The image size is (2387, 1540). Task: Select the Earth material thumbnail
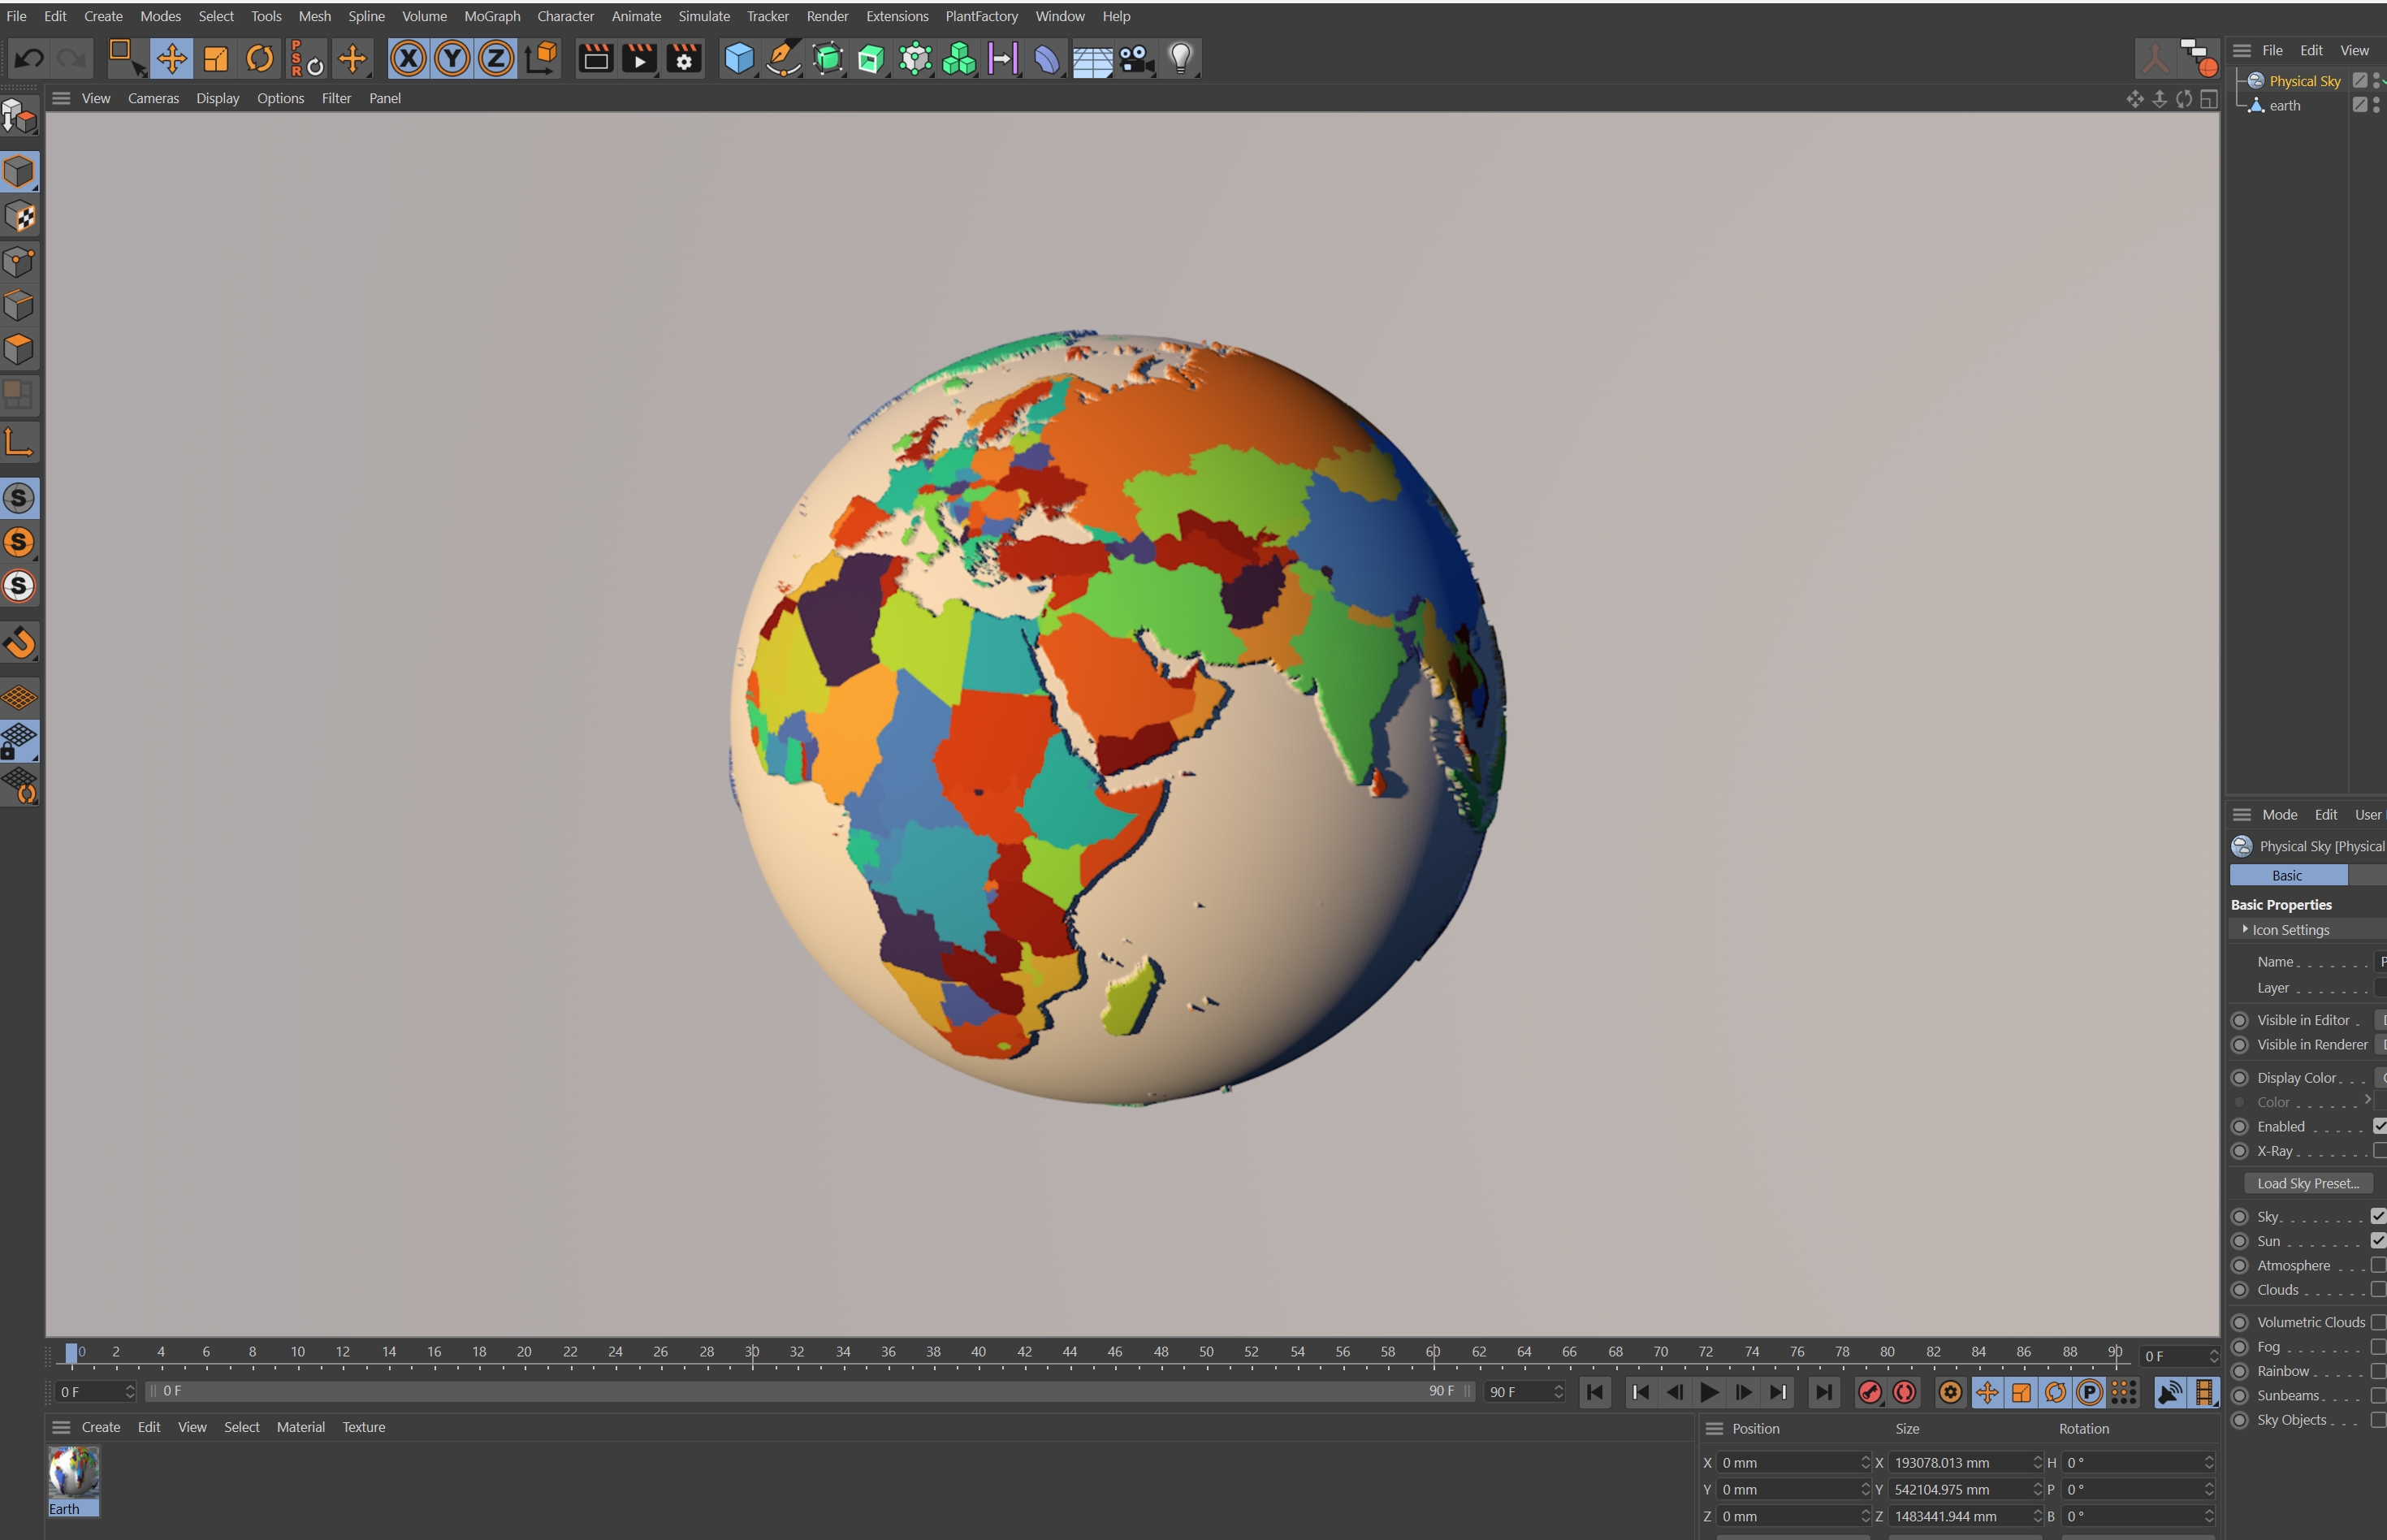pyautogui.click(x=73, y=1473)
